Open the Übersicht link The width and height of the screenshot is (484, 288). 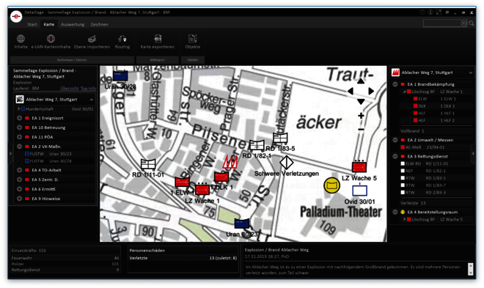70,89
